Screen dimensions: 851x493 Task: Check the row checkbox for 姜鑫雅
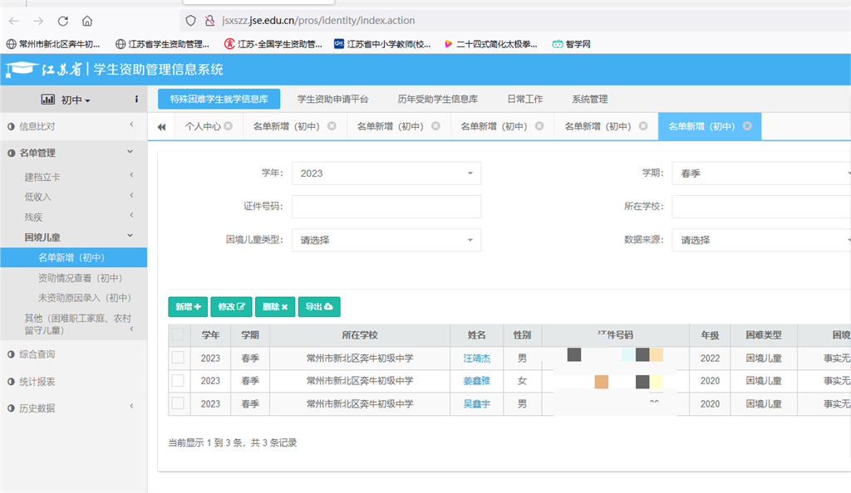coord(178,380)
